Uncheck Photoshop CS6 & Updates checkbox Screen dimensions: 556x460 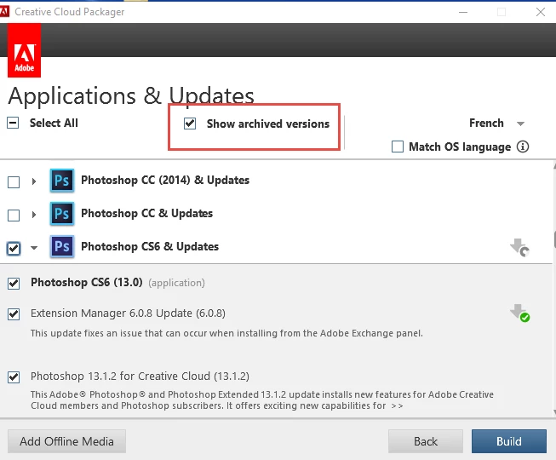(x=14, y=248)
